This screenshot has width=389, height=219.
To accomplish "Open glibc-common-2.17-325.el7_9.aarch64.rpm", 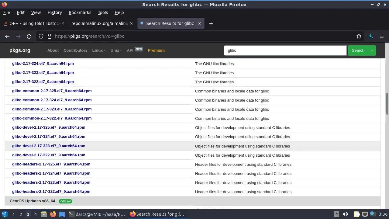I will pos(52,91).
